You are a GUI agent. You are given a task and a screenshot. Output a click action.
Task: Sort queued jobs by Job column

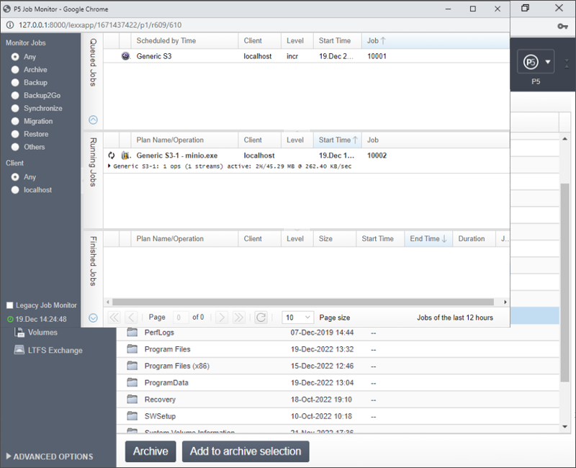click(436, 41)
